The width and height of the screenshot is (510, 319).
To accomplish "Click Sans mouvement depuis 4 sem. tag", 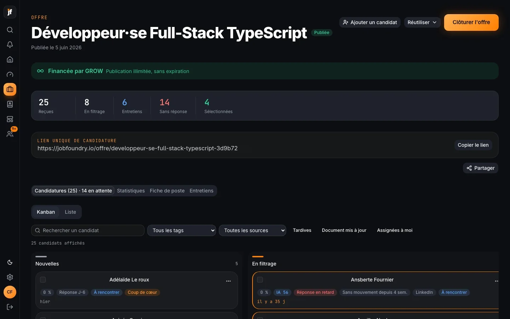I will point(375,292).
